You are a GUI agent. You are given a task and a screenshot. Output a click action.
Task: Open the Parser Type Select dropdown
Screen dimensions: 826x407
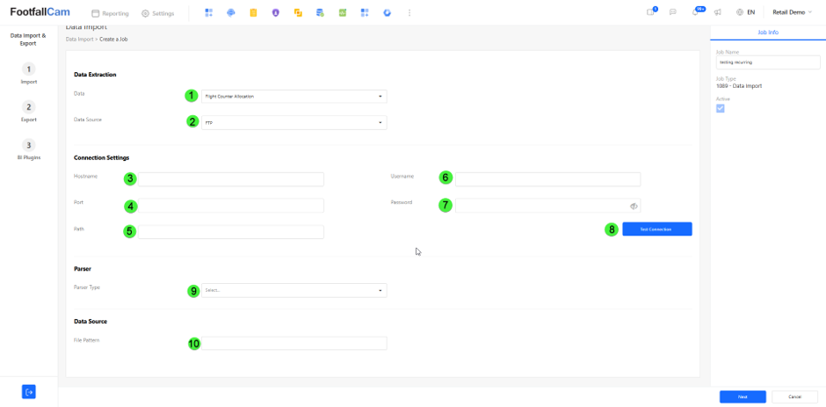(x=294, y=290)
